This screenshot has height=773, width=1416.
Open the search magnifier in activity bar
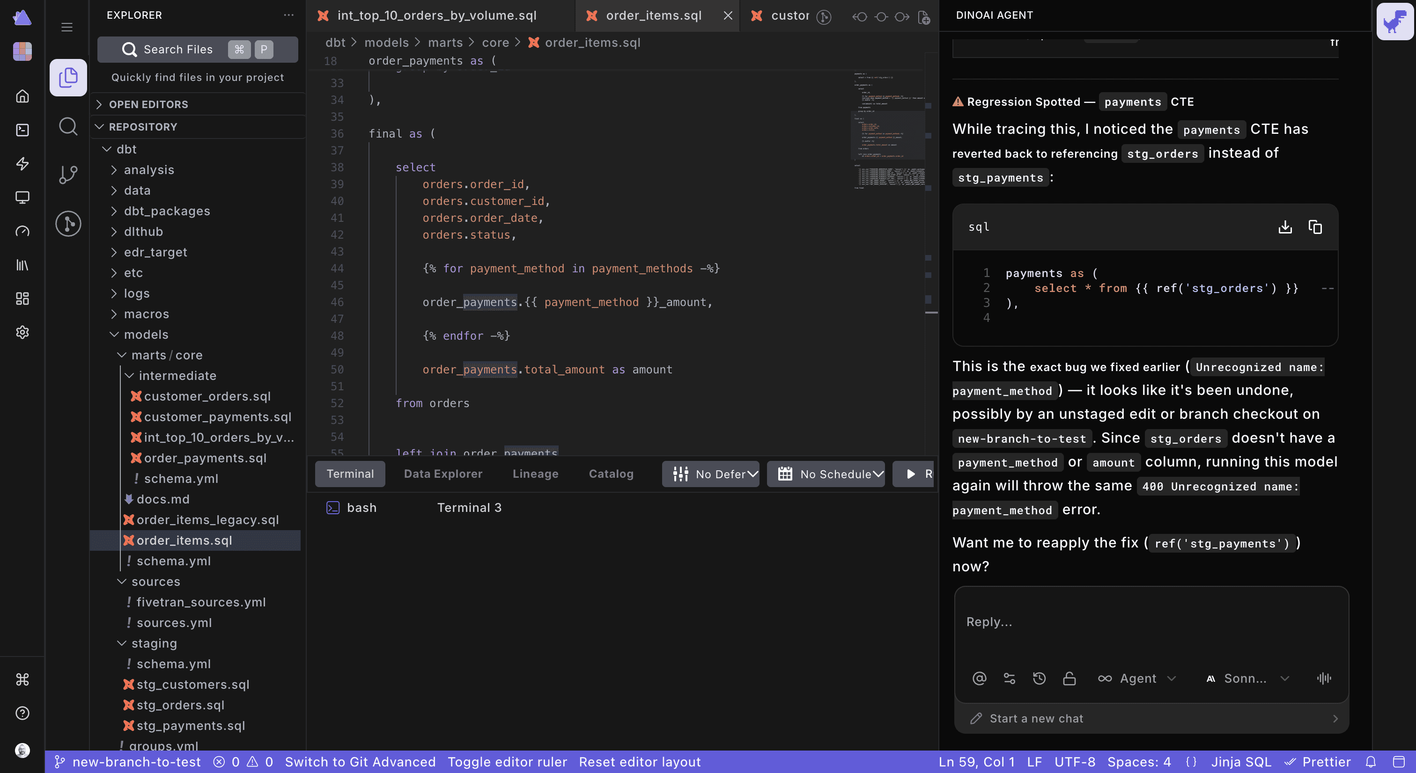coord(68,126)
